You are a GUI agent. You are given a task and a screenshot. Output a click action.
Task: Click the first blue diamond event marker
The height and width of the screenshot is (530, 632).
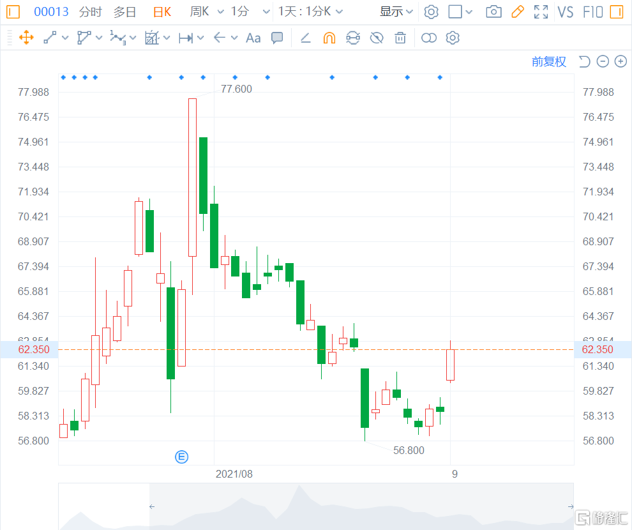[63, 77]
